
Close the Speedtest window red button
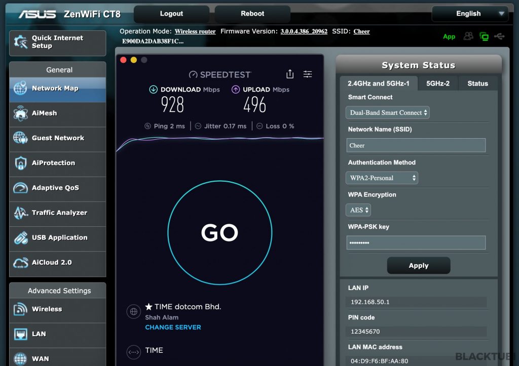pos(124,60)
